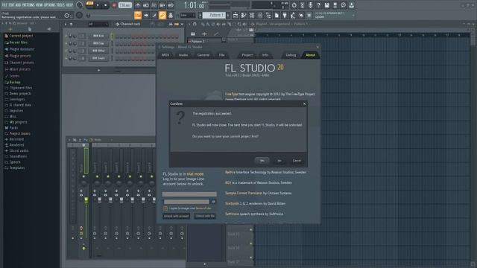Switch to the Debug settings tab
Image resolution: width=477 pixels, height=268 pixels.
tap(291, 55)
